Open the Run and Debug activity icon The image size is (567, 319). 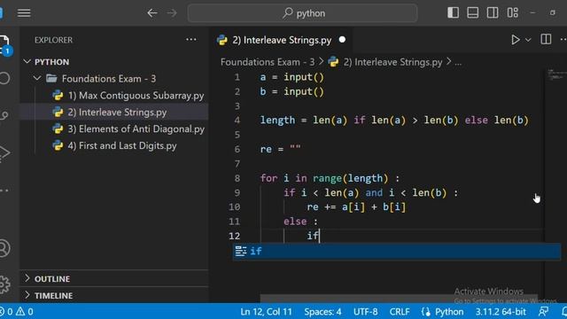[x=4, y=153]
